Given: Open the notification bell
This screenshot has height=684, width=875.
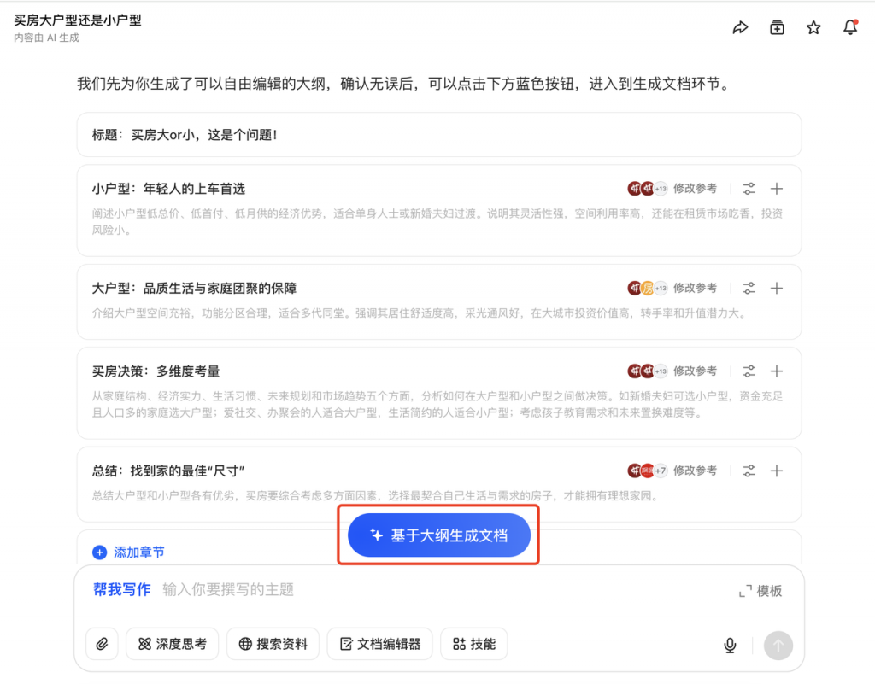Looking at the screenshot, I should pyautogui.click(x=850, y=26).
